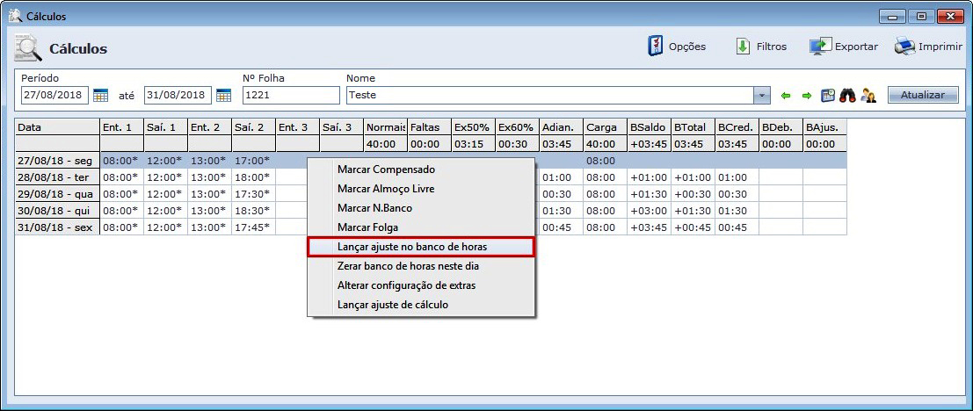973x411 pixels.
Task: Choose 'Marcar Compensado' from context menu
Action: [x=386, y=169]
